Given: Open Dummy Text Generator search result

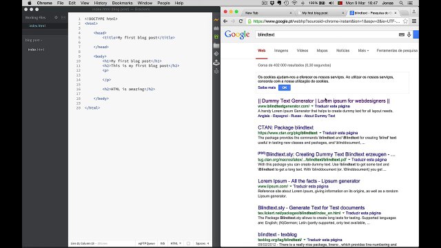Looking at the screenshot, I should pyautogui.click(x=324, y=101).
